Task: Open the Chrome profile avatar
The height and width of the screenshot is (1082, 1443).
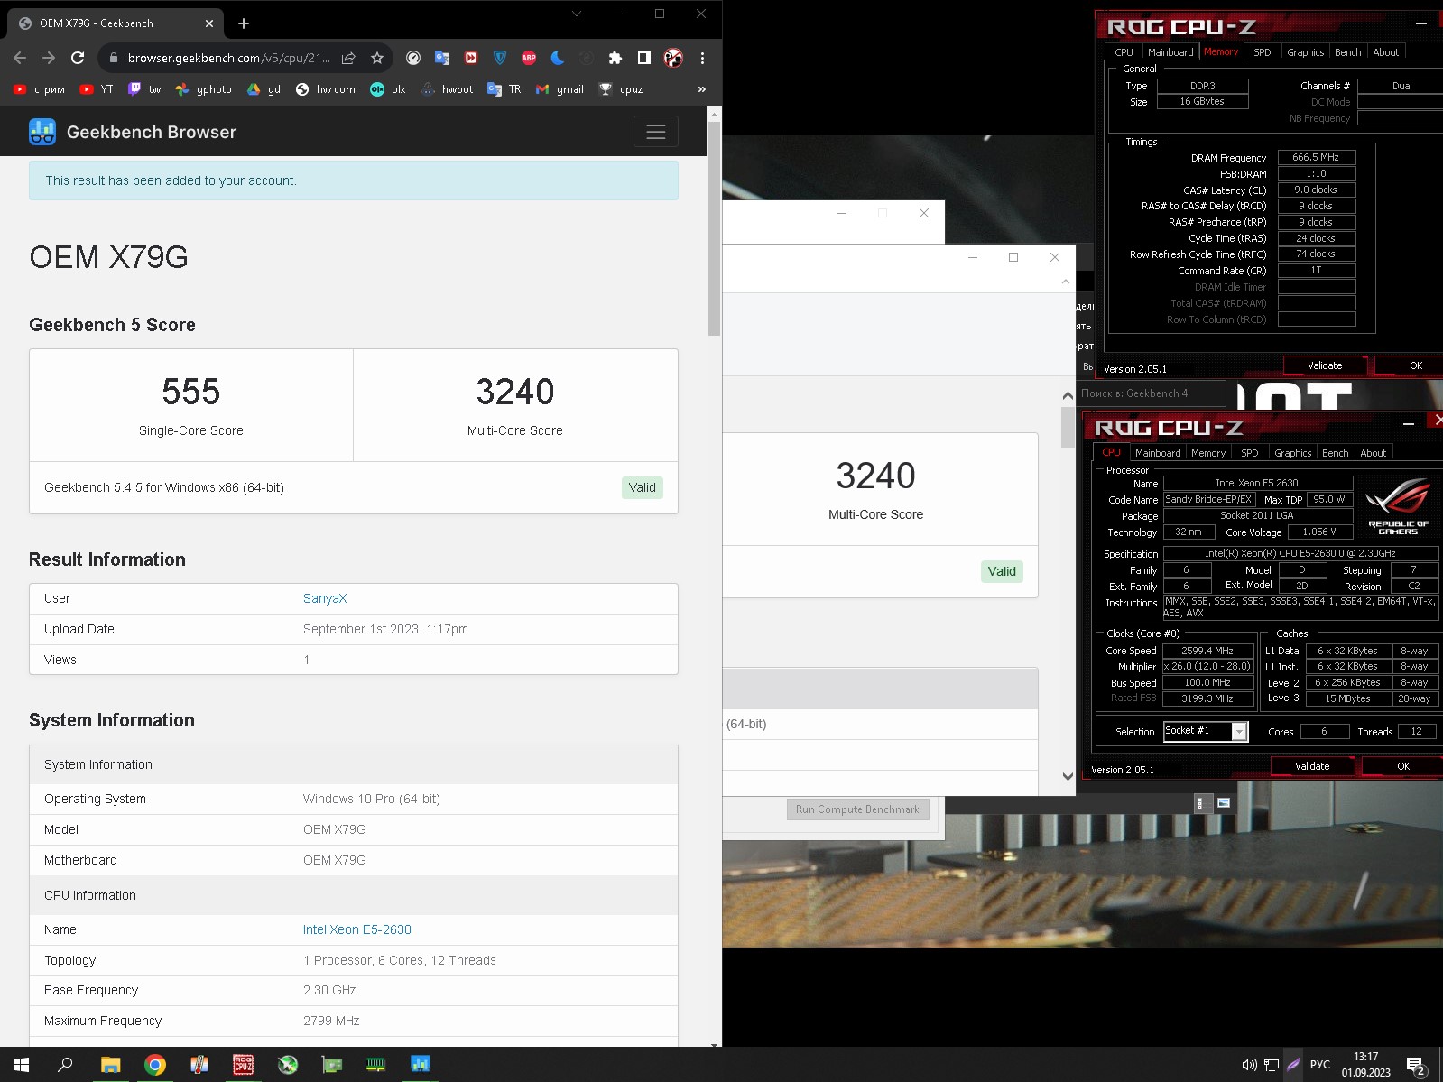Action: [673, 58]
